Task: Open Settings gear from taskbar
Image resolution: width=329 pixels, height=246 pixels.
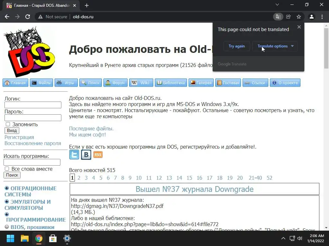Action: [67, 238]
